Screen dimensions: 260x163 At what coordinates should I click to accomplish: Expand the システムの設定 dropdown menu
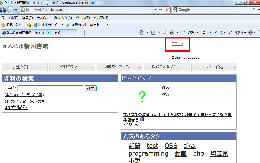point(214,67)
